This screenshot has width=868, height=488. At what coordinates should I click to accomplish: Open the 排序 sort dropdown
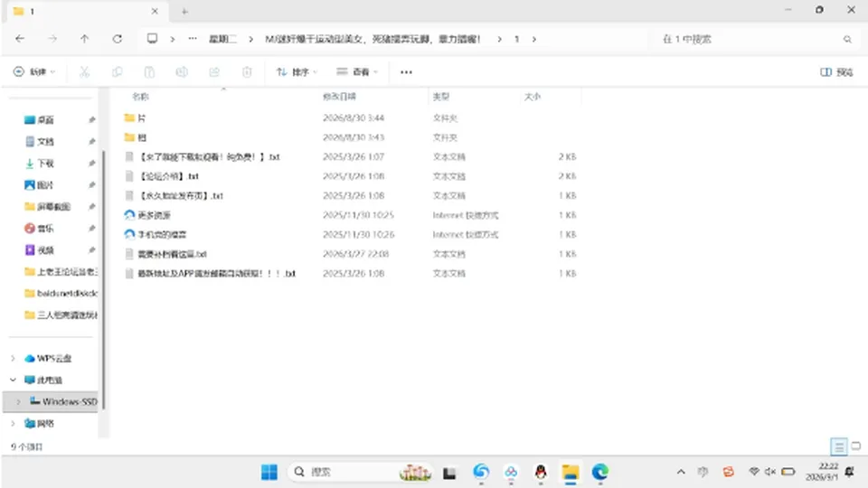click(297, 72)
